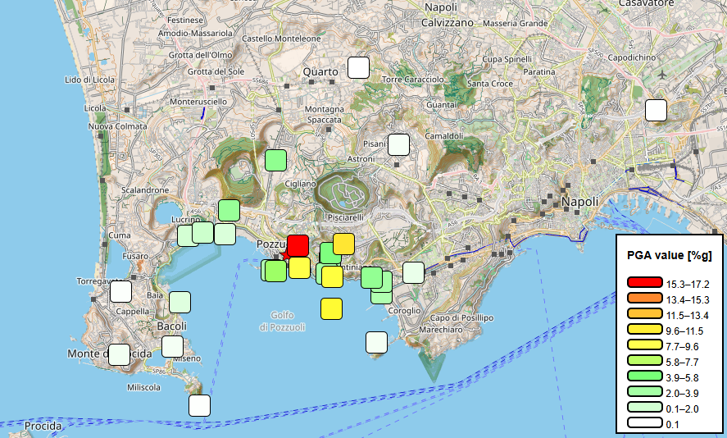Click the Scalandrone label
The height and width of the screenshot is (438, 727).
coord(145,190)
